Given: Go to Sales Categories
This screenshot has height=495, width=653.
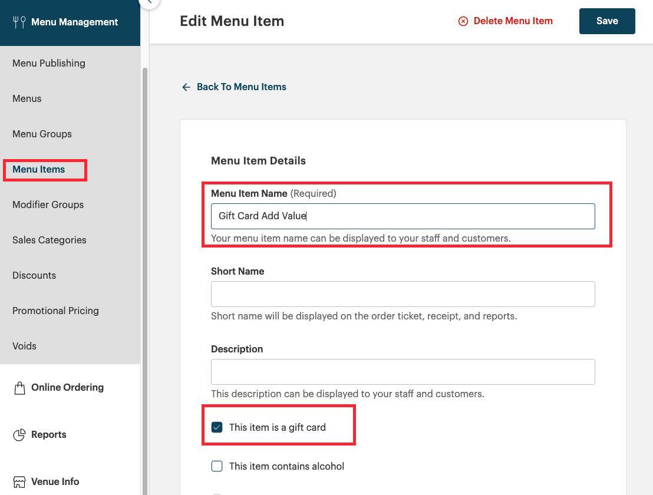Looking at the screenshot, I should 49,240.
